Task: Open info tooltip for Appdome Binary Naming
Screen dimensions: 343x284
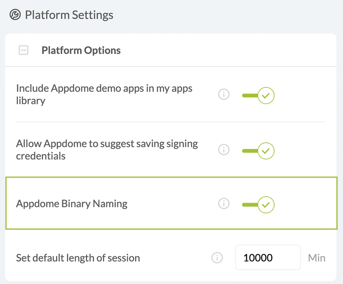Action: (x=223, y=204)
